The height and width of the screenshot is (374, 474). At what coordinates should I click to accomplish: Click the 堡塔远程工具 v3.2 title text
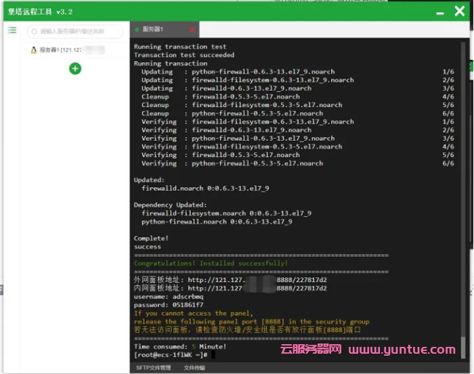(x=41, y=12)
